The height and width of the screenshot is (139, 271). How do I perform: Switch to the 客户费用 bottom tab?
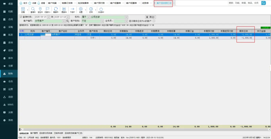34,133
